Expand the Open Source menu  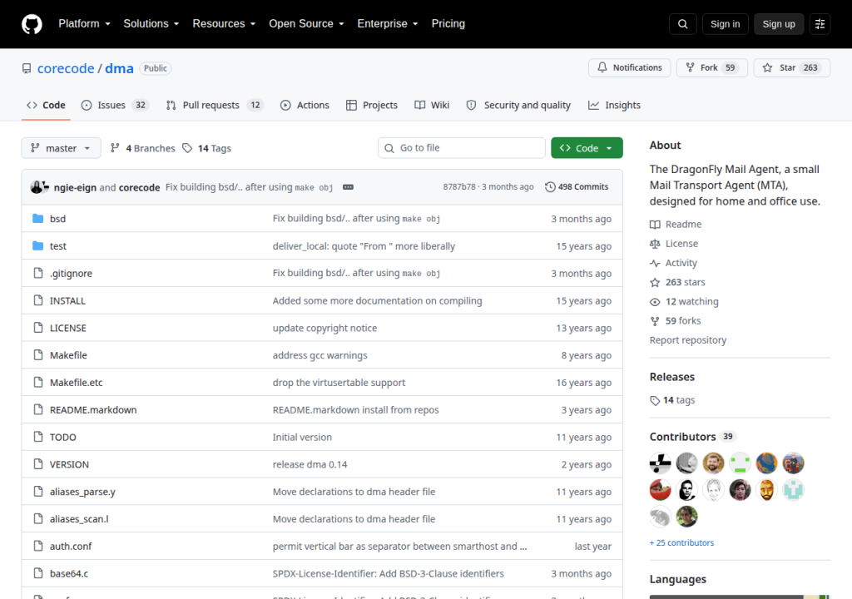click(306, 24)
